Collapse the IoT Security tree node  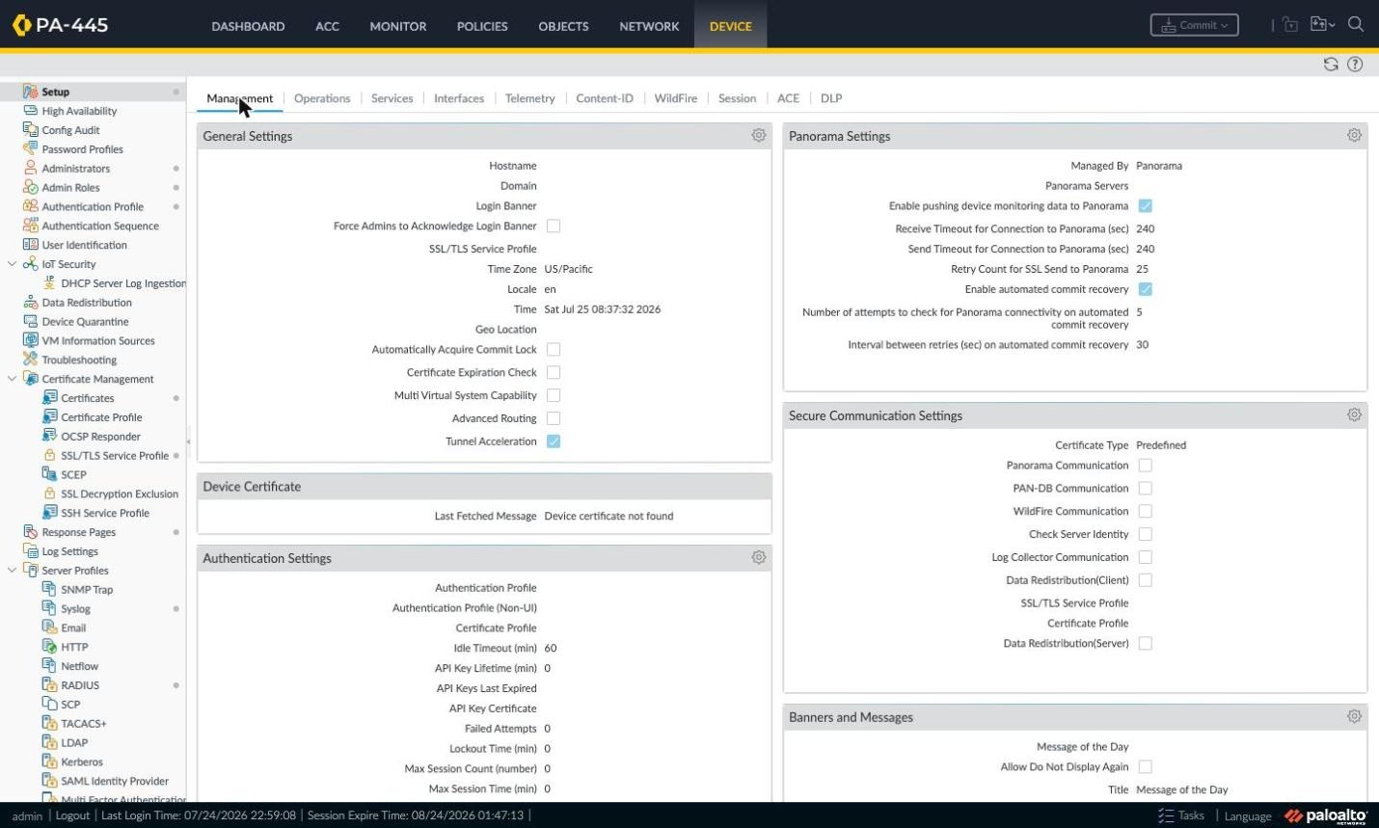(x=12, y=264)
